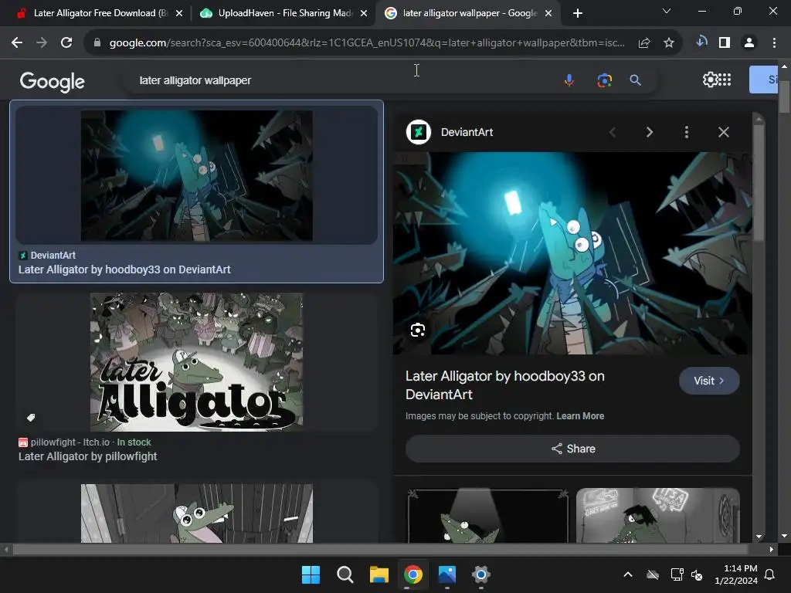The image size is (791, 593).
Task: Click the preview panel vertical scrollbar
Action: click(759, 182)
